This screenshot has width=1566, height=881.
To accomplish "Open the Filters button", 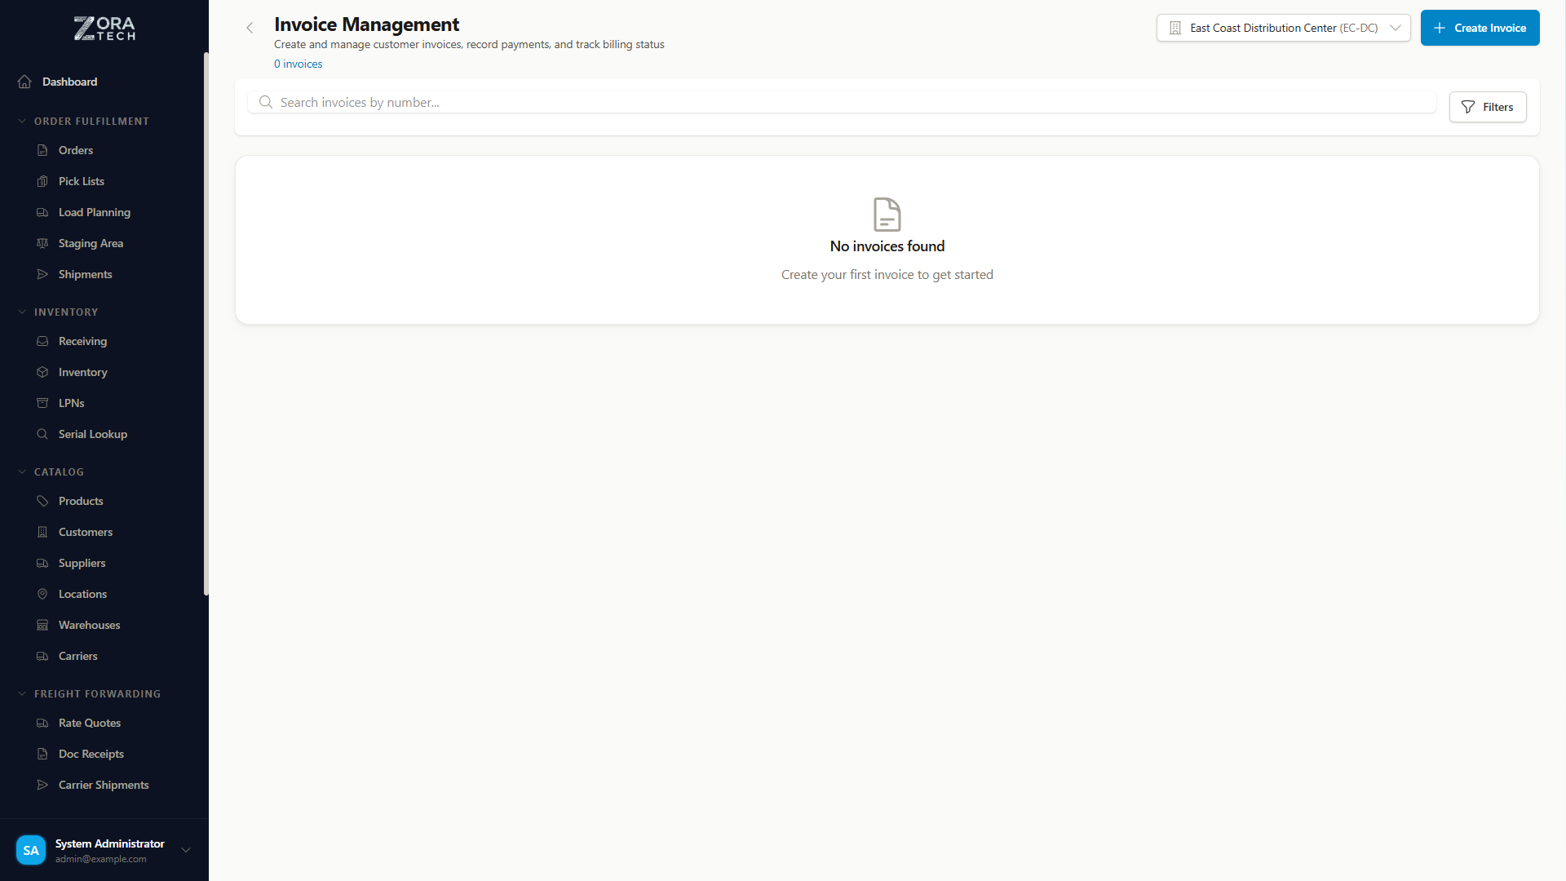I will coord(1487,107).
